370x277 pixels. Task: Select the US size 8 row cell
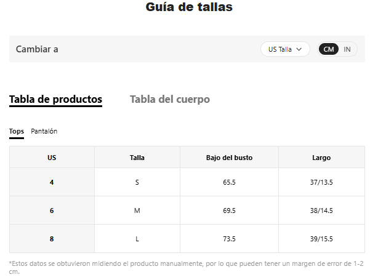pos(52,239)
